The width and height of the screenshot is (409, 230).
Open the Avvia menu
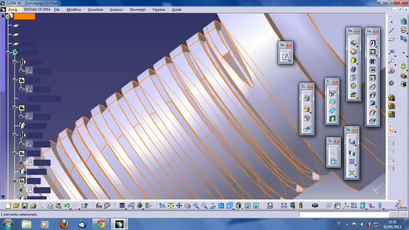coord(13,9)
